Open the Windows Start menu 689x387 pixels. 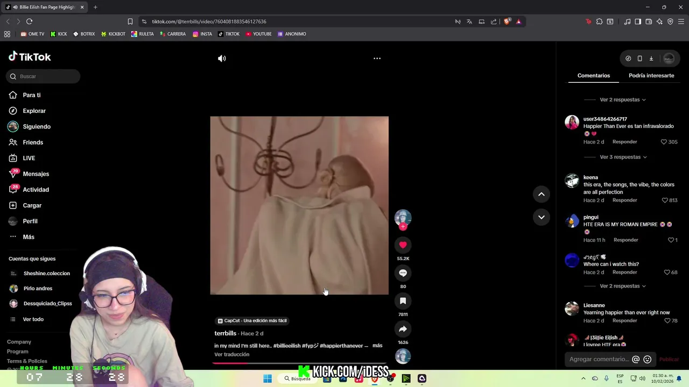(x=268, y=378)
